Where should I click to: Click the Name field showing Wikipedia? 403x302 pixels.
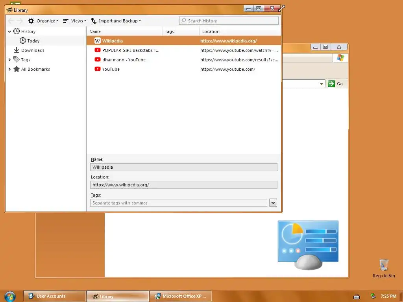pyautogui.click(x=184, y=167)
